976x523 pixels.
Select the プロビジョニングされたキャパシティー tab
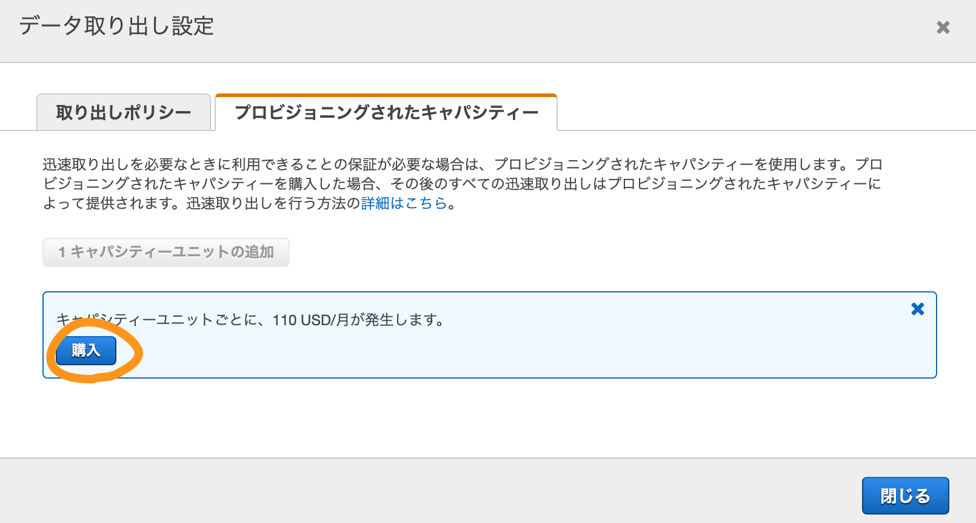[386, 112]
